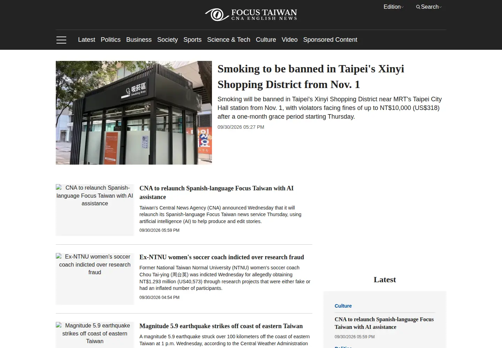
Task: Open Sponsored Content section
Action: (330, 40)
